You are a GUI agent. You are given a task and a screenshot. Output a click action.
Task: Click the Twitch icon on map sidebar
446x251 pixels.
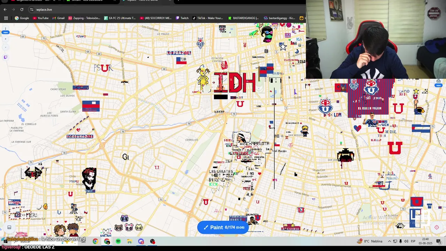[5, 57]
